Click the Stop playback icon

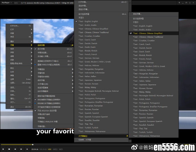(9, 149)
